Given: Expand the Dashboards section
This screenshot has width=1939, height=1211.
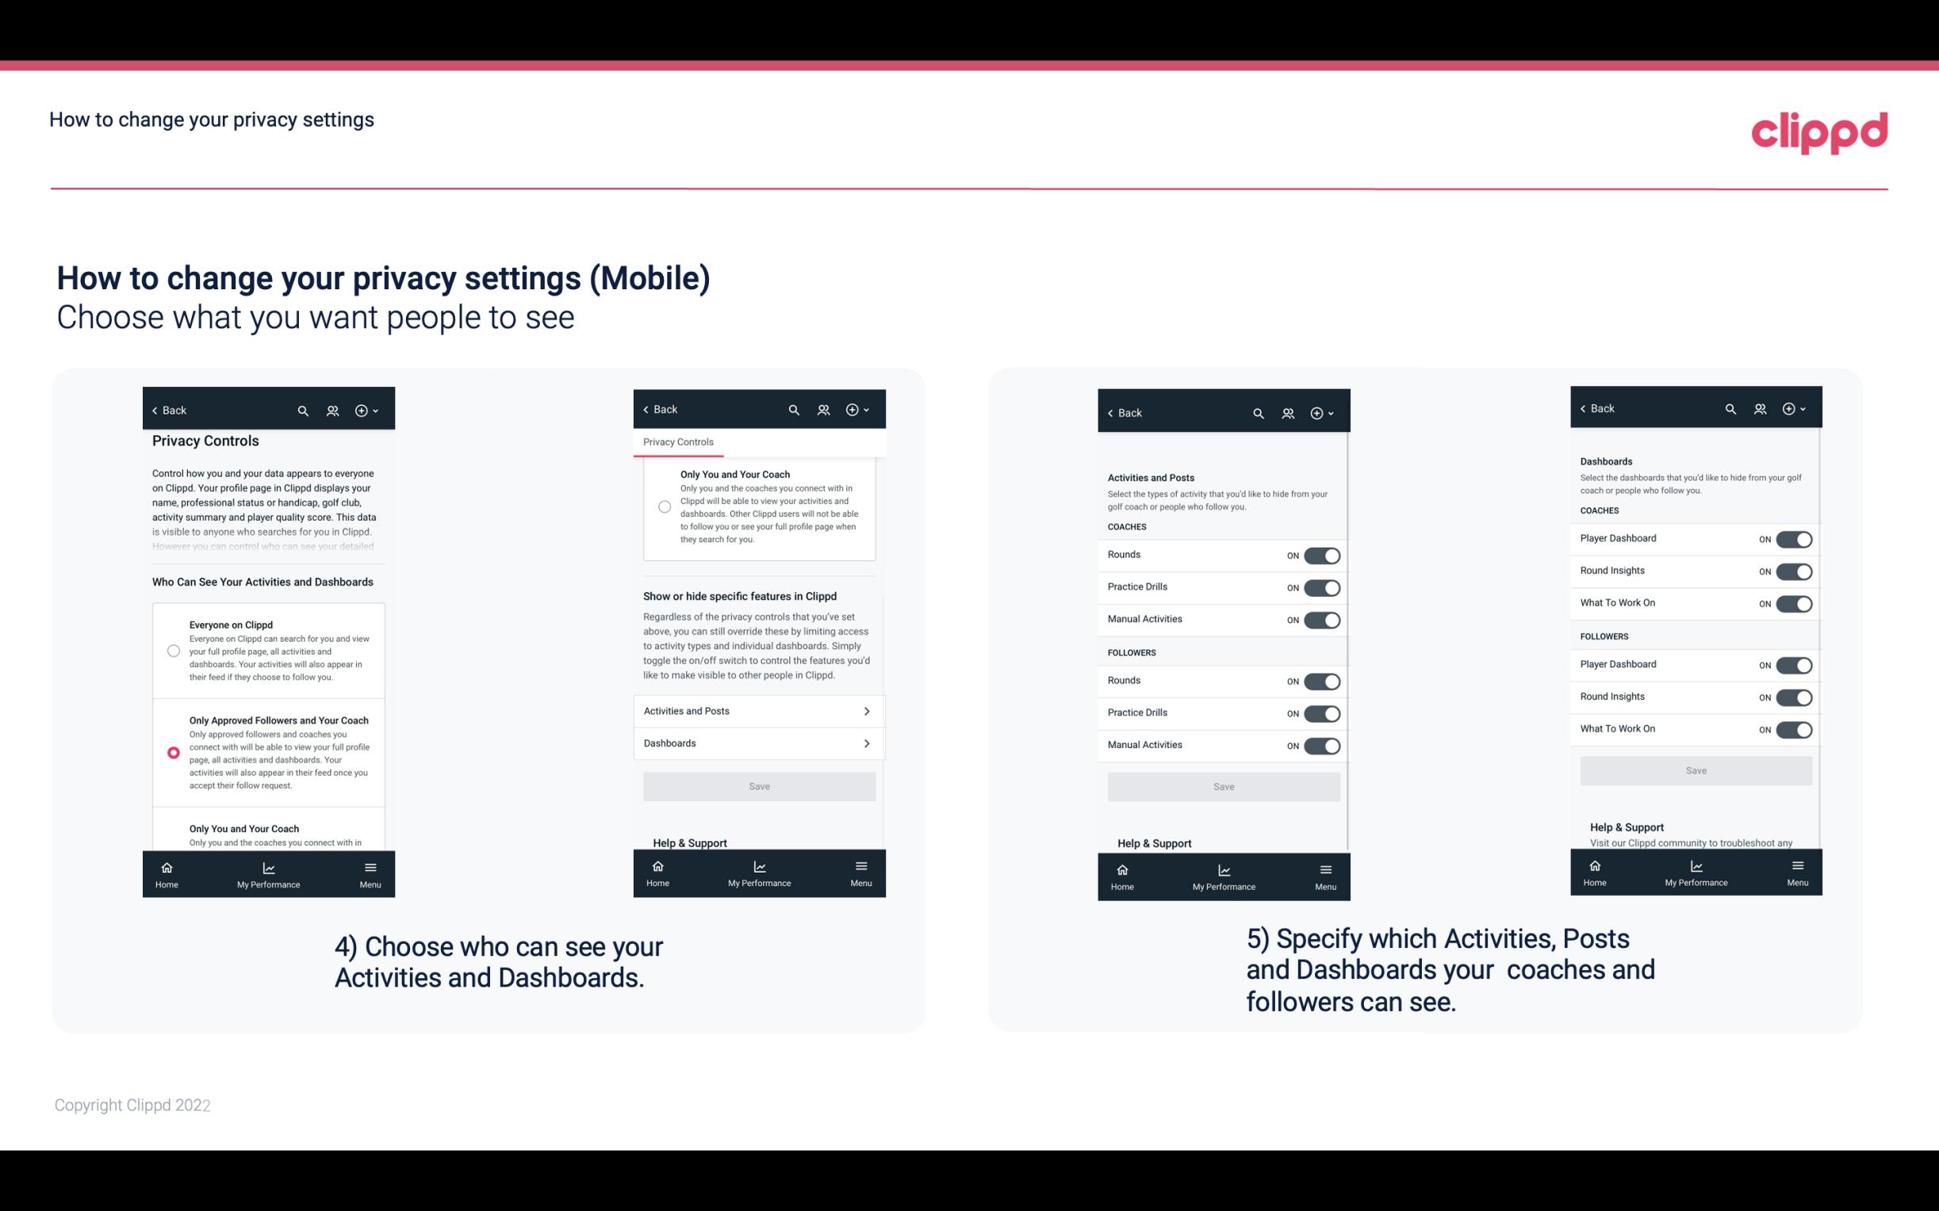Looking at the screenshot, I should 758,743.
